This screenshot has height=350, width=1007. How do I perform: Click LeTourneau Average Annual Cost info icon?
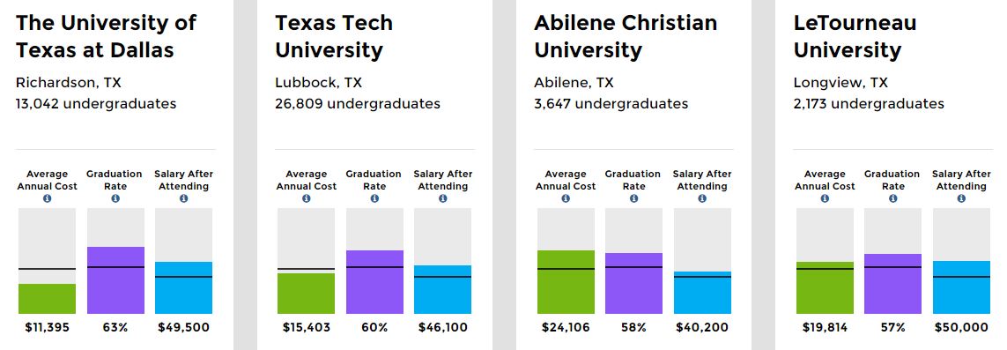[825, 198]
